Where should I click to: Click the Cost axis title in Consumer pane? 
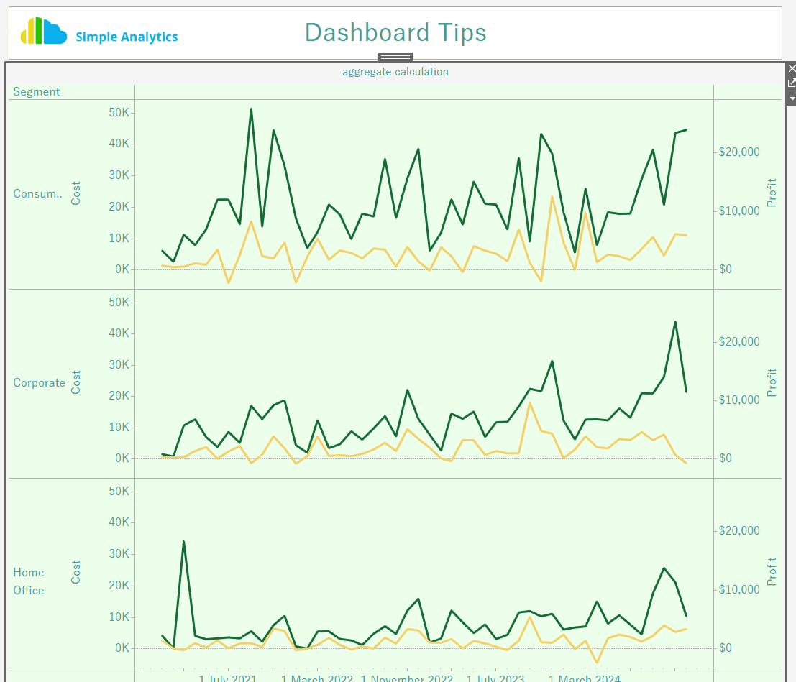pyautogui.click(x=76, y=193)
